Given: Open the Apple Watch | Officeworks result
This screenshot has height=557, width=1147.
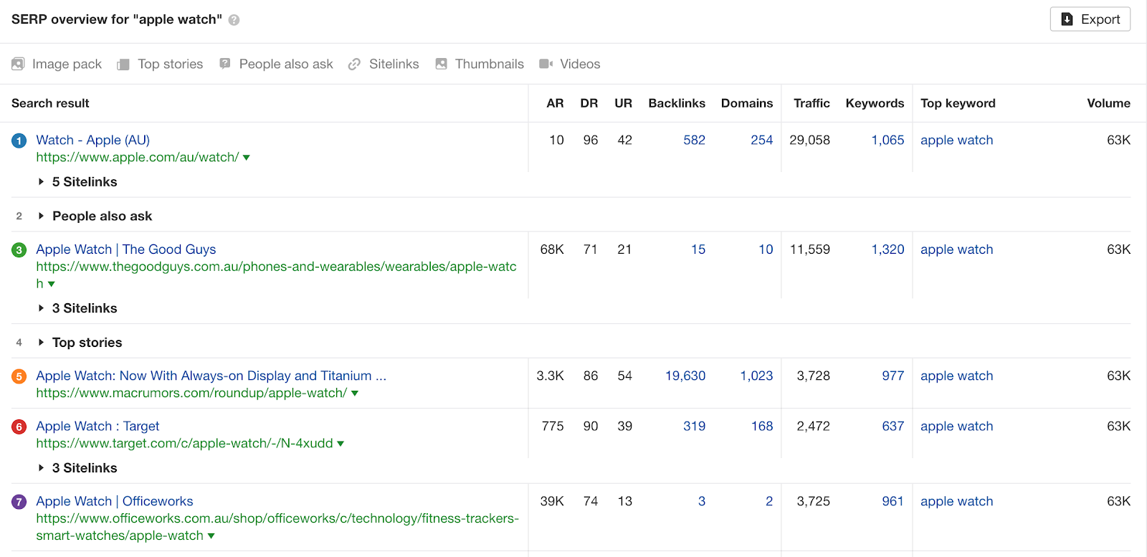Looking at the screenshot, I should (115, 501).
